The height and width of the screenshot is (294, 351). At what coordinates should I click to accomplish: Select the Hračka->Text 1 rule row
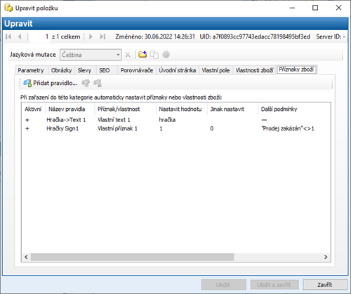coord(175,120)
